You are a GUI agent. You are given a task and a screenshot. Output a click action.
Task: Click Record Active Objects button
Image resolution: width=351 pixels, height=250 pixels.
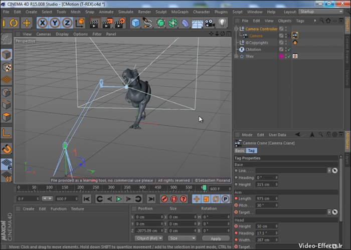point(164,199)
